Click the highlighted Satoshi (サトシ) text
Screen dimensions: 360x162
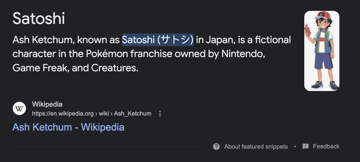click(x=158, y=40)
